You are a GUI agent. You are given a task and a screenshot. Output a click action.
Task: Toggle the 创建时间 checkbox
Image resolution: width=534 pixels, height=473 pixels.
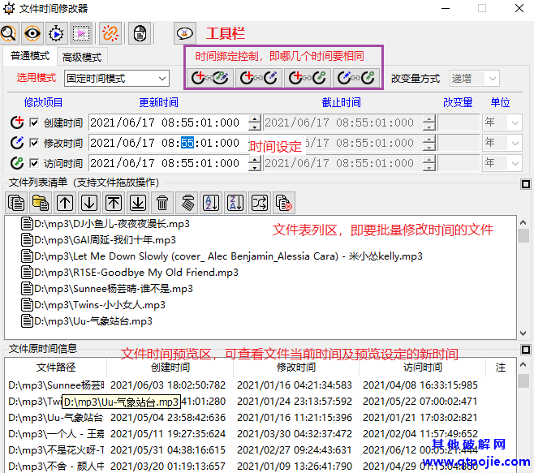point(34,123)
